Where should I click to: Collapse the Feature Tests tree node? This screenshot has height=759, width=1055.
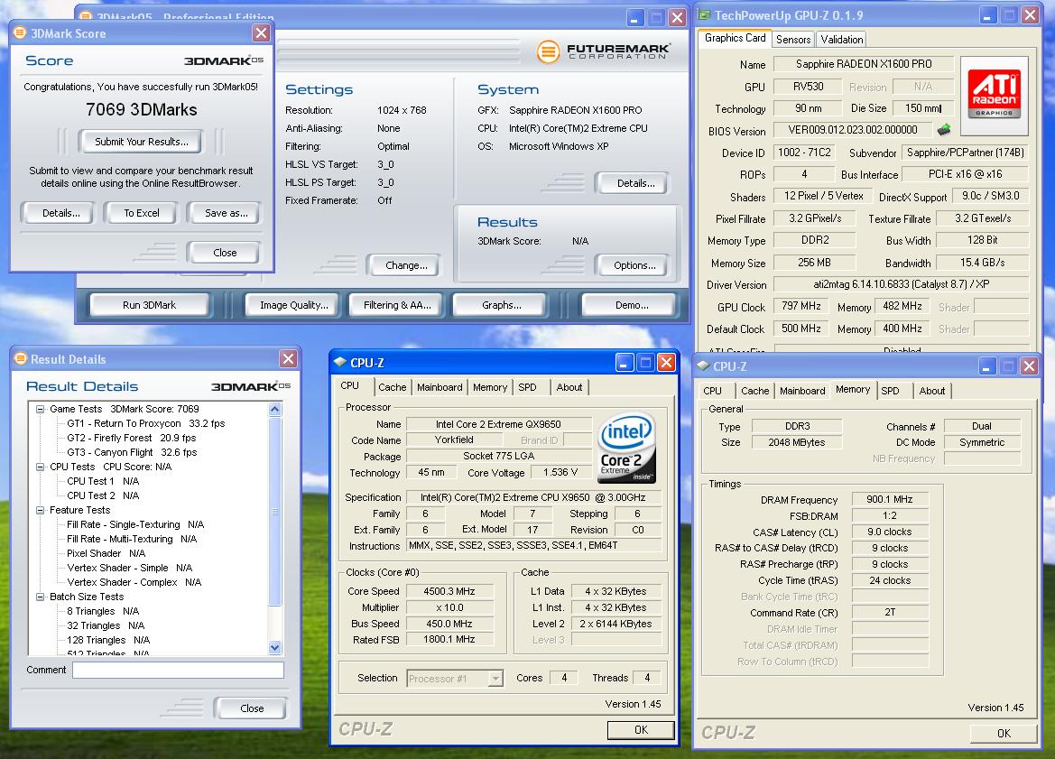[40, 510]
